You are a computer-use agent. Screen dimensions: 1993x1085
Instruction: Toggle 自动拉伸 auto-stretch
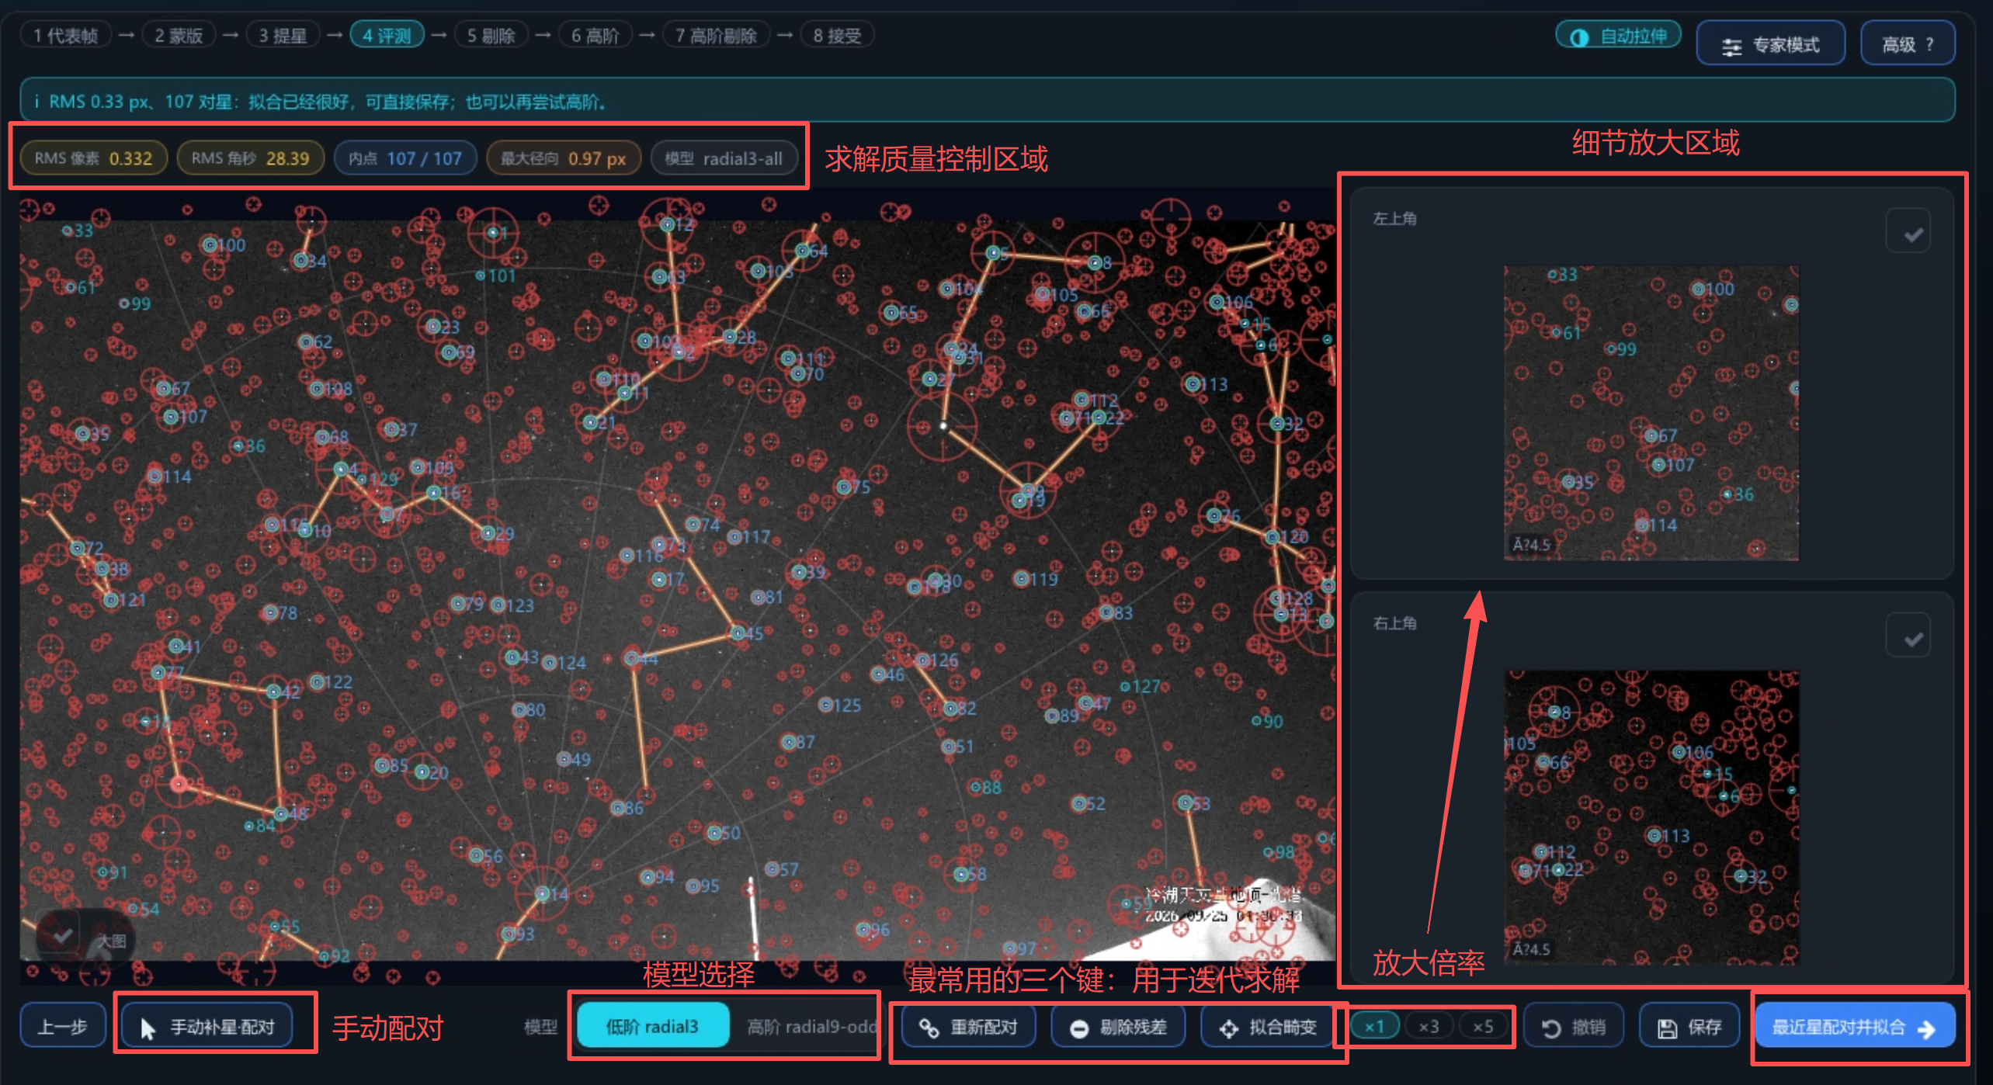[x=1618, y=36]
